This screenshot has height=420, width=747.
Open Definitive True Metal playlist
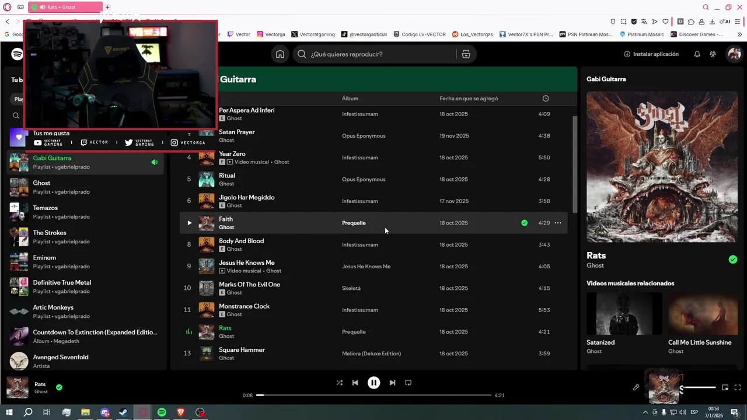click(x=85, y=287)
